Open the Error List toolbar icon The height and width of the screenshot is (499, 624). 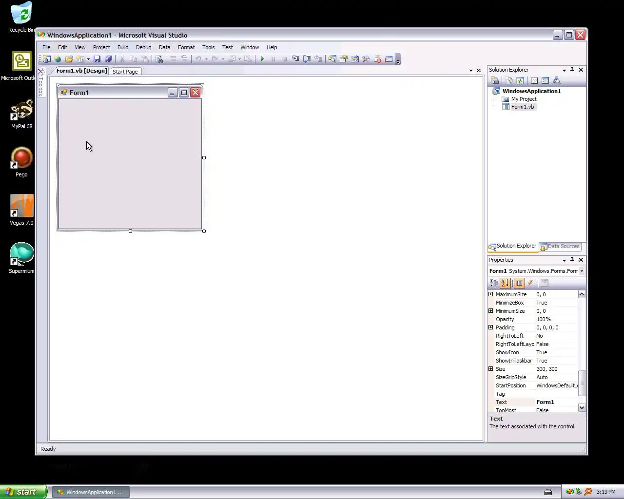point(377,59)
